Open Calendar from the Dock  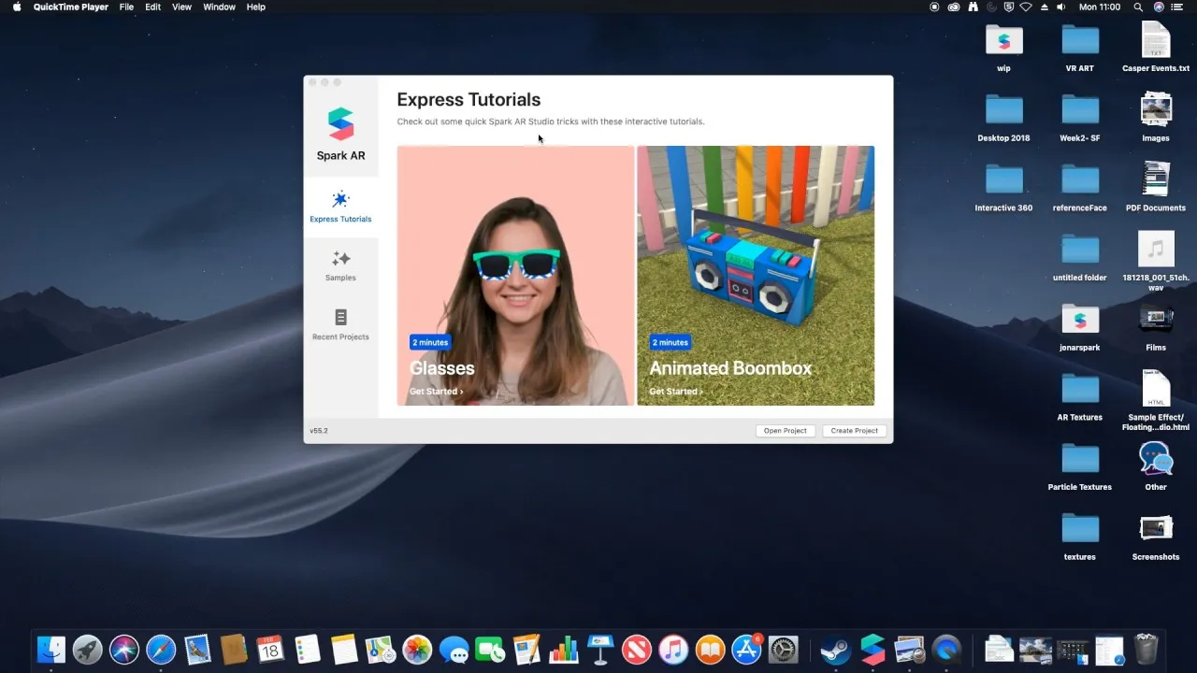tap(270, 649)
